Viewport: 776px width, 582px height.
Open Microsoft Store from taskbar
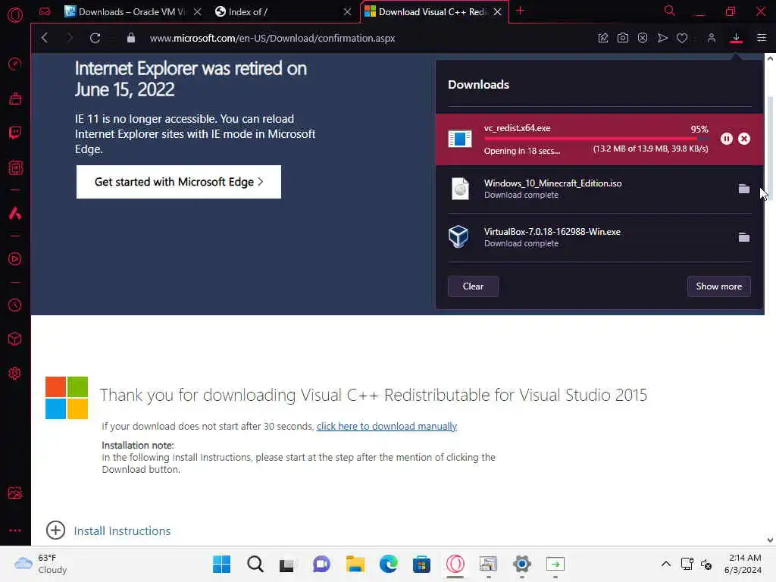(421, 564)
